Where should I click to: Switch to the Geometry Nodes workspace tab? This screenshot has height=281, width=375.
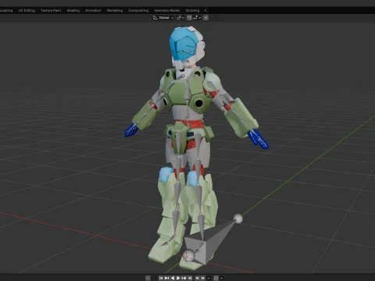click(x=167, y=10)
